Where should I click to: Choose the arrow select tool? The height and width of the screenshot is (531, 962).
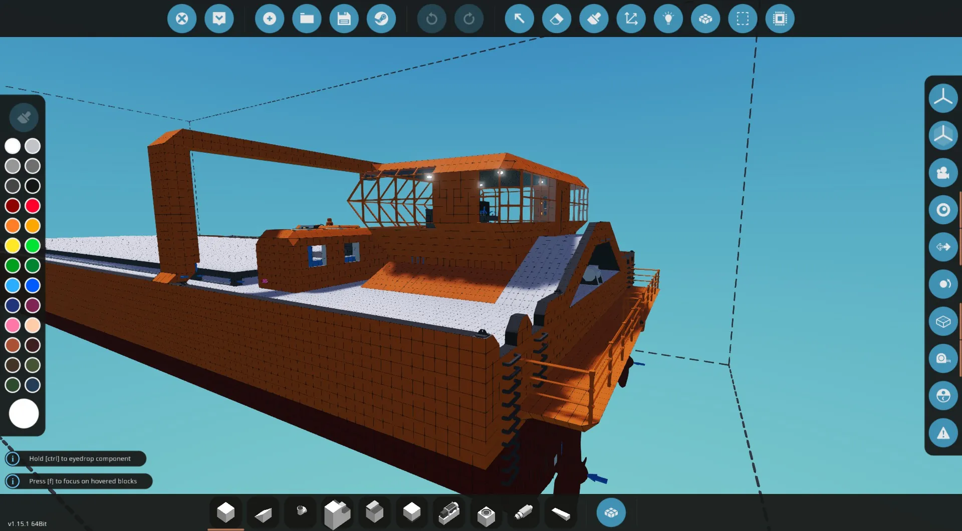pyautogui.click(x=520, y=19)
